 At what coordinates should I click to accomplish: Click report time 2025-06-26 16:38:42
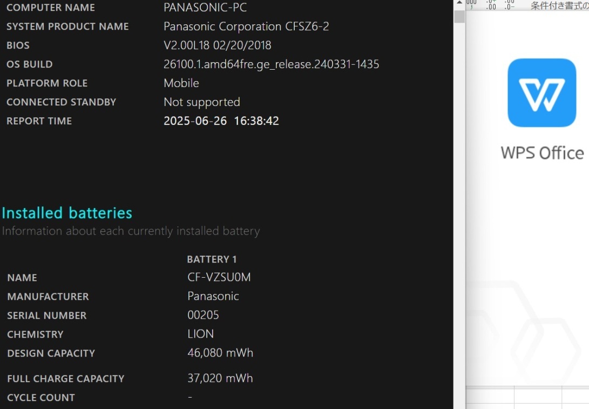click(221, 120)
